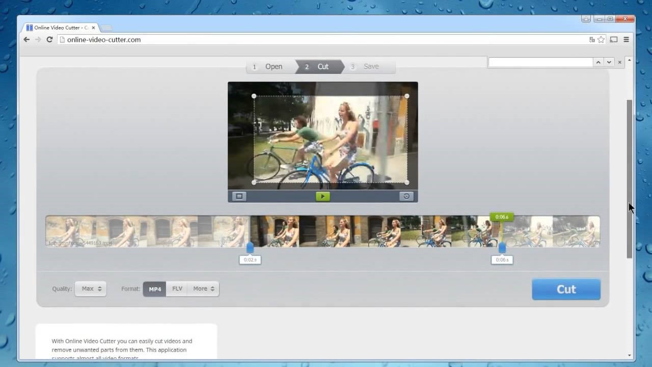Select the Online Video Cutter tab
Screen dimensions: 652x367
coord(60,28)
